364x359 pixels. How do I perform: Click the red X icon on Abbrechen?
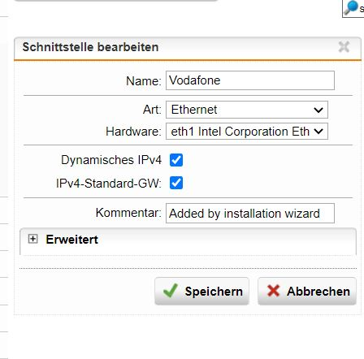(273, 291)
